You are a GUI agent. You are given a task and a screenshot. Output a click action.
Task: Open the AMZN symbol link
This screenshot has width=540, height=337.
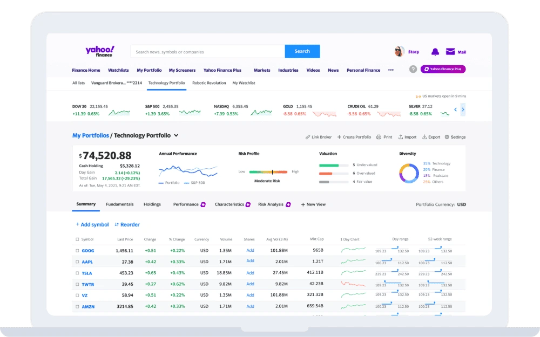click(x=88, y=306)
